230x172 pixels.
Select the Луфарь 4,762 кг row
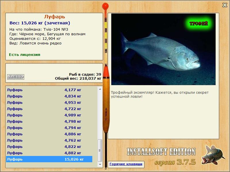[49, 140]
